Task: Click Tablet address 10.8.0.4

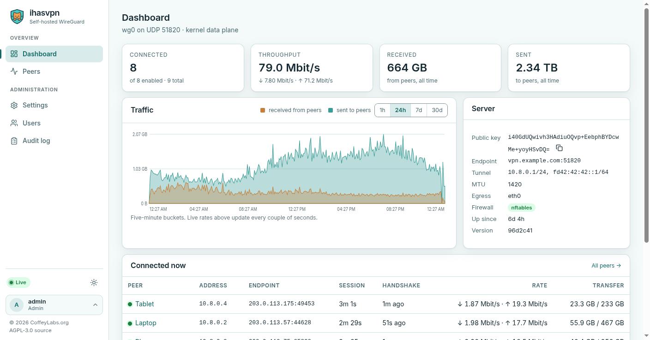Action: [213, 304]
